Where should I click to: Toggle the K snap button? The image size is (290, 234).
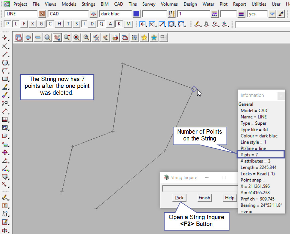click(x=119, y=24)
